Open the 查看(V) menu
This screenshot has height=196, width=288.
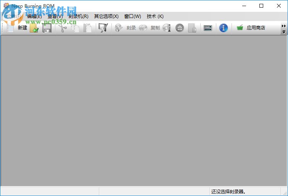[x=55, y=16]
